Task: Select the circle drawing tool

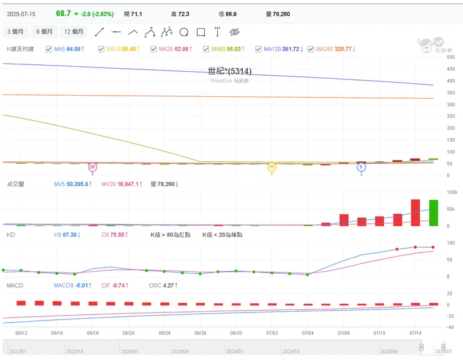Action: click(x=184, y=32)
